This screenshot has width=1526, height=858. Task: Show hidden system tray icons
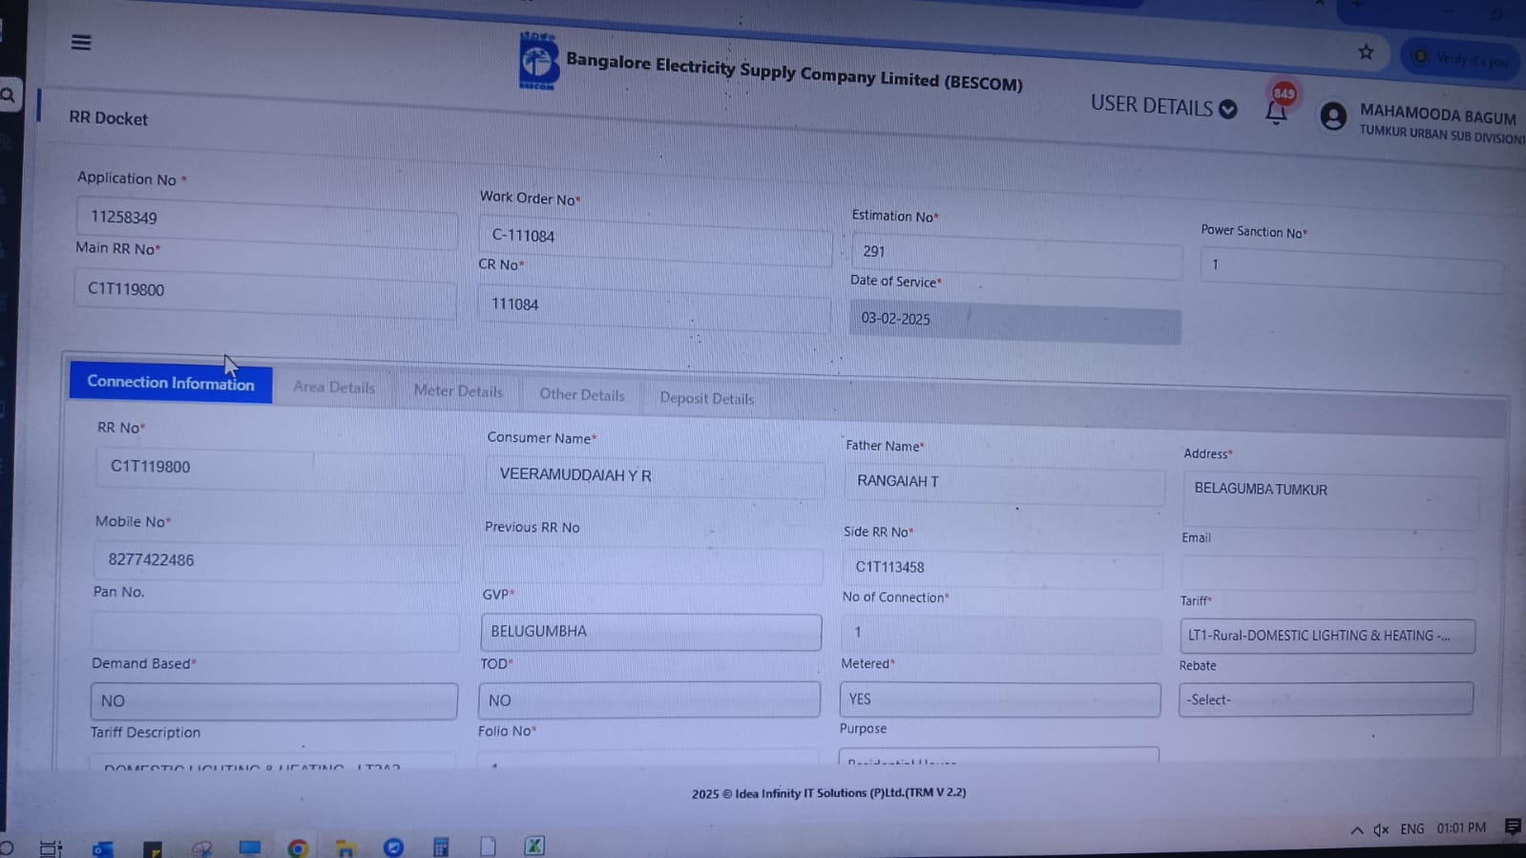1356,830
